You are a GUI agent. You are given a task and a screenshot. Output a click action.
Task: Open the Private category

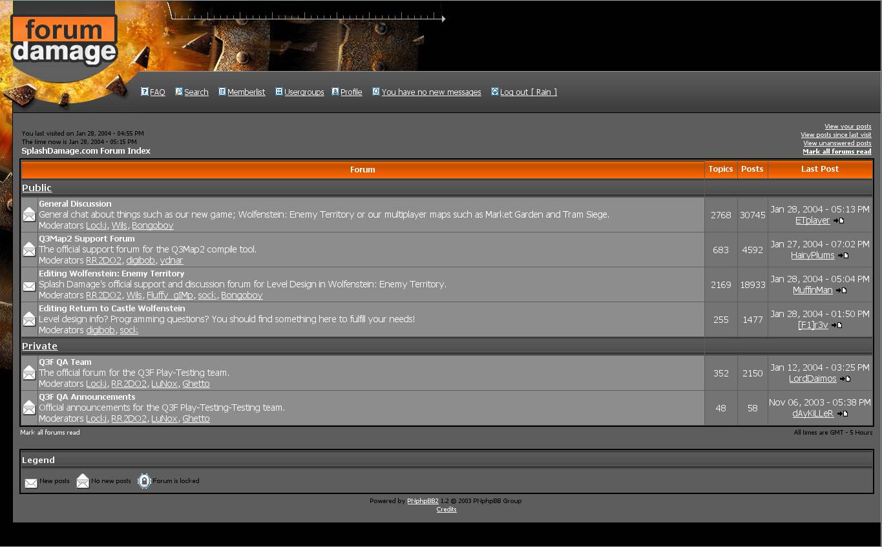coord(40,346)
